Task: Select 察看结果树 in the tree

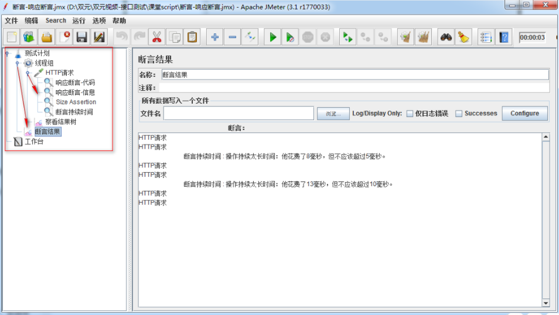Action: click(x=60, y=122)
